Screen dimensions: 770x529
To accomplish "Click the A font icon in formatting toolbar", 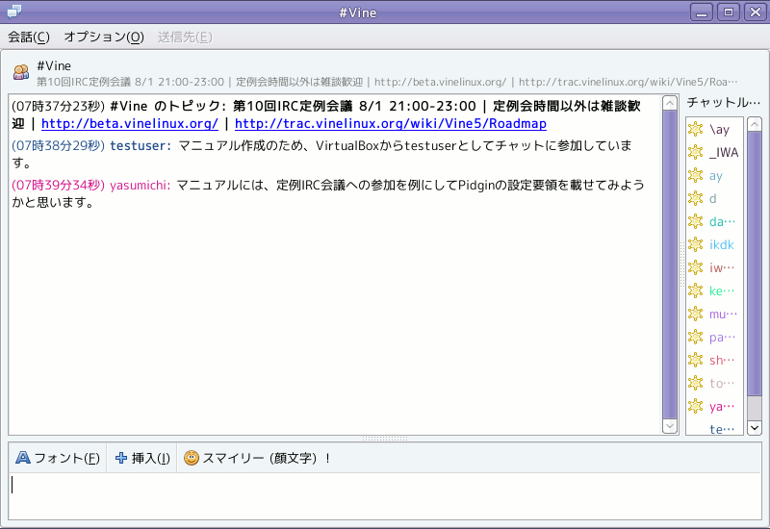I will 22,458.
